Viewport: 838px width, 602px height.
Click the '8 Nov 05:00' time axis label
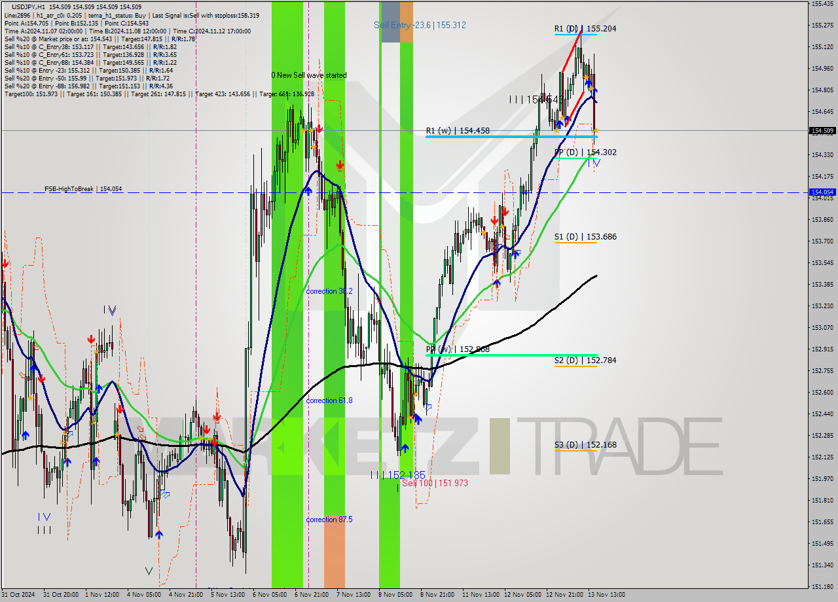[x=394, y=595]
